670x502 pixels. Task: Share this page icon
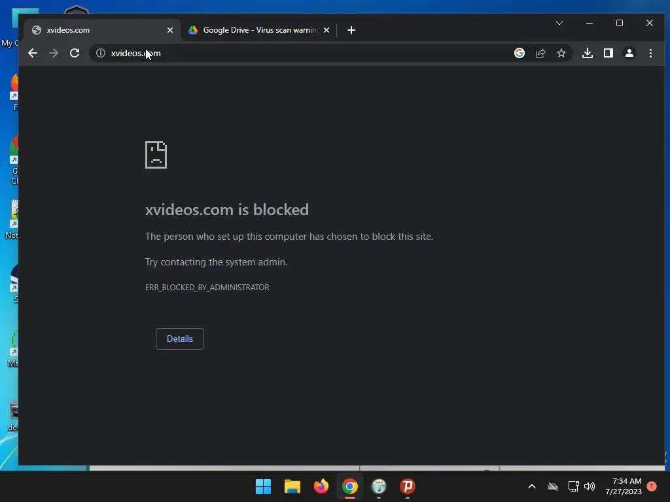coord(540,54)
